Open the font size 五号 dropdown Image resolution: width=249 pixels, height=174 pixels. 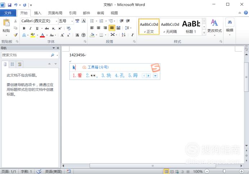(72, 21)
